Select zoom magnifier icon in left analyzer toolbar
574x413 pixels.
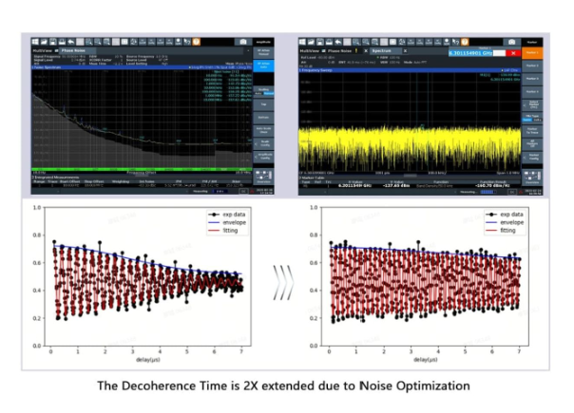(89, 42)
